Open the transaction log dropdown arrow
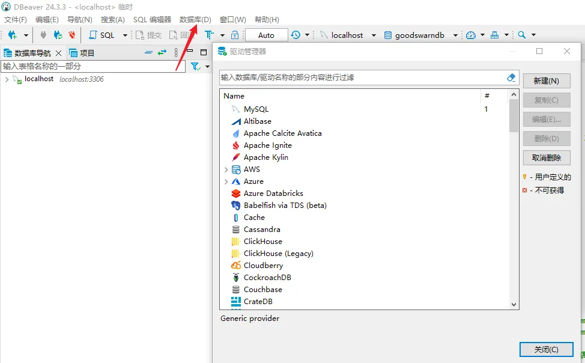Screen dimensions: 585x363 pyautogui.click(x=307, y=35)
